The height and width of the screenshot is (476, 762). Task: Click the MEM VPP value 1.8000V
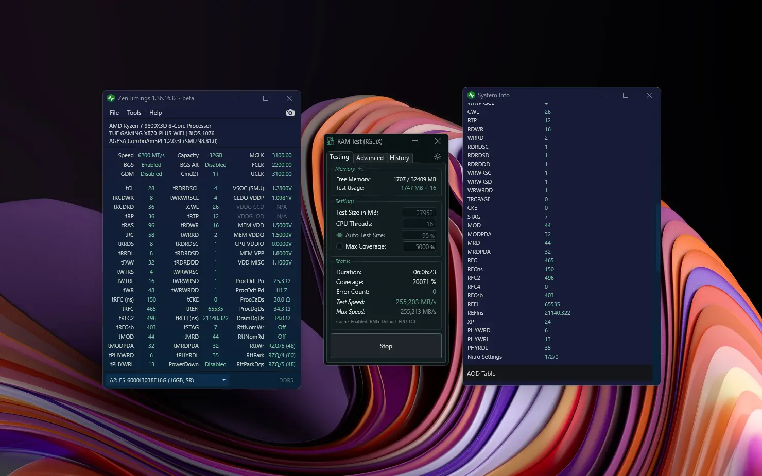(282, 253)
